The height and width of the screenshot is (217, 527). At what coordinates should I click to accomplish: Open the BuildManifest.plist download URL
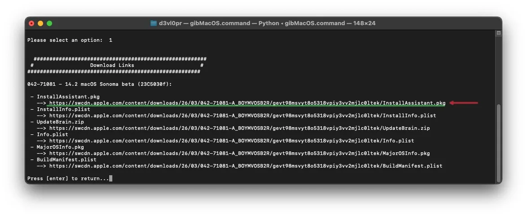click(x=246, y=166)
